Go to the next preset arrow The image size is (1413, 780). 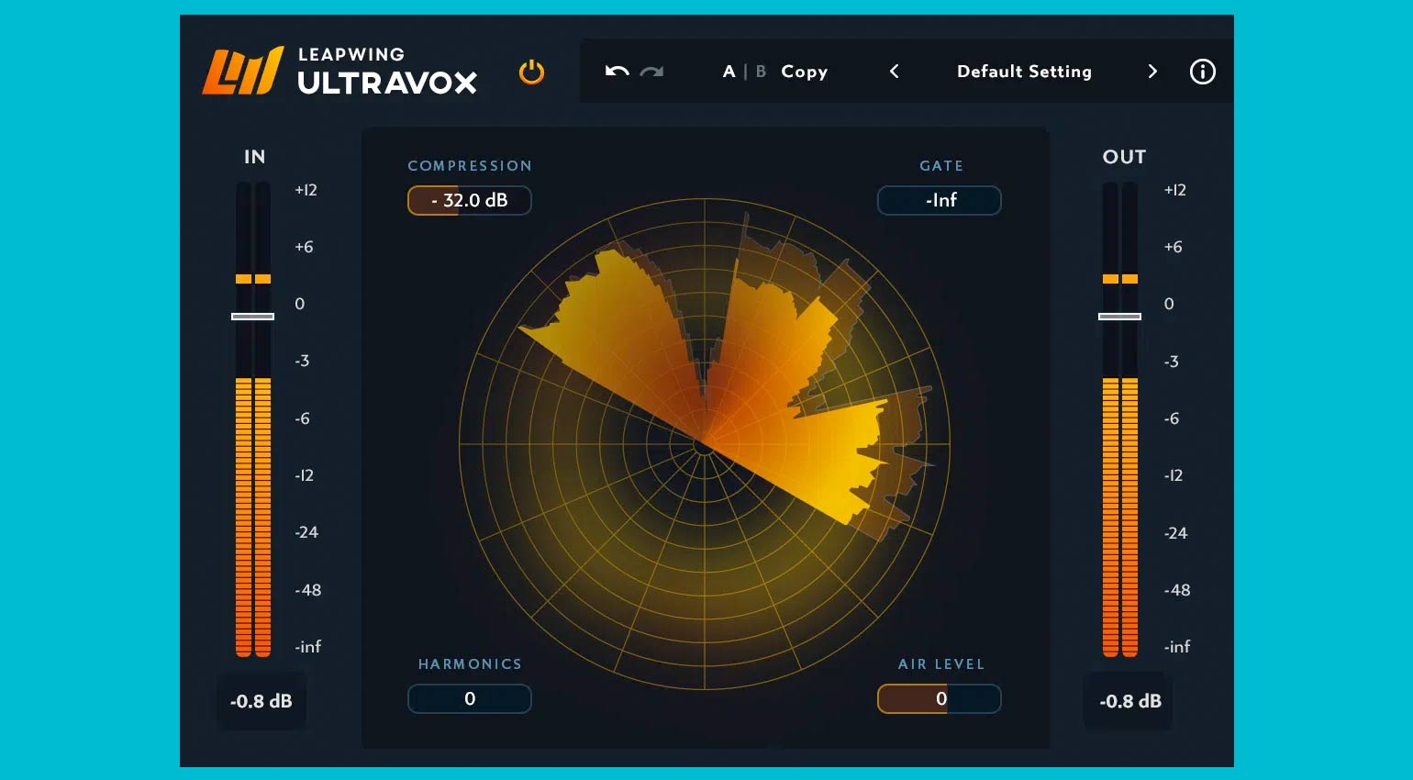[x=1152, y=72]
